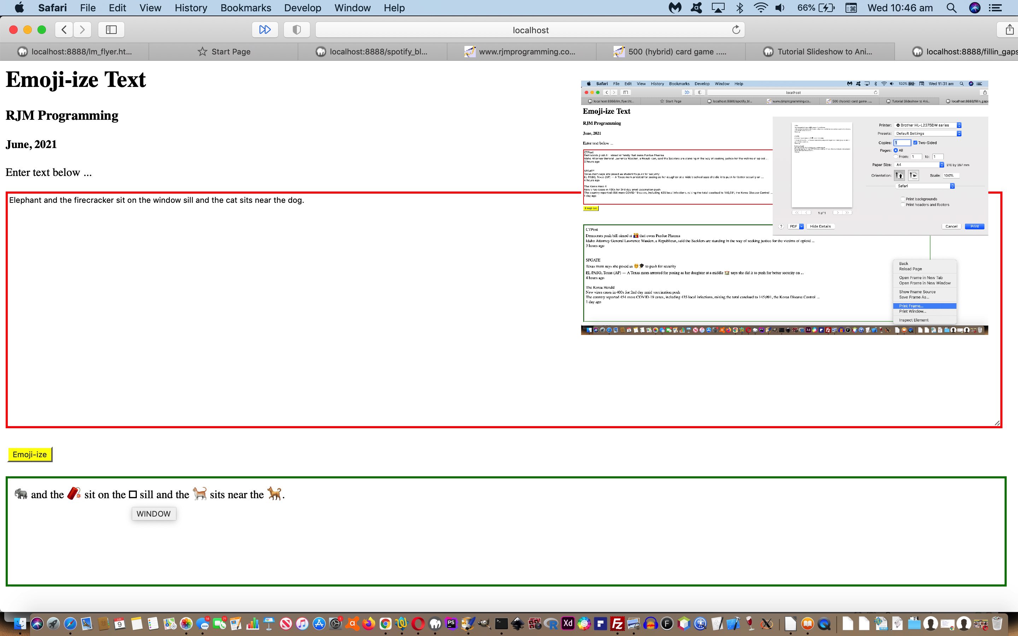This screenshot has width=1018, height=636.
Task: Switch to the 500 (hybrid) card game tab
Action: (x=671, y=52)
